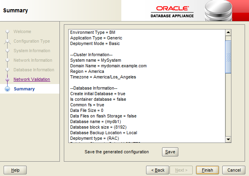Click the Summary page title

pyautogui.click(x=16, y=10)
